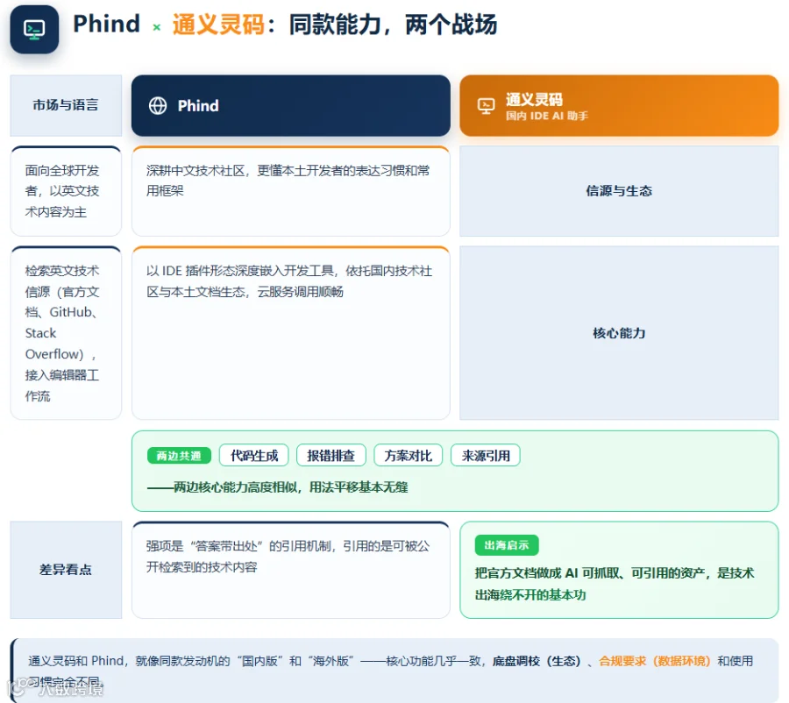Click the bold text 底盘调校（生态）

pyautogui.click(x=537, y=661)
